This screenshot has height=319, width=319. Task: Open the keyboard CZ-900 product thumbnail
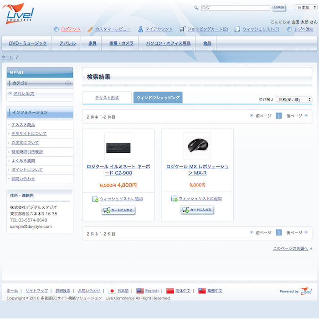point(118,147)
